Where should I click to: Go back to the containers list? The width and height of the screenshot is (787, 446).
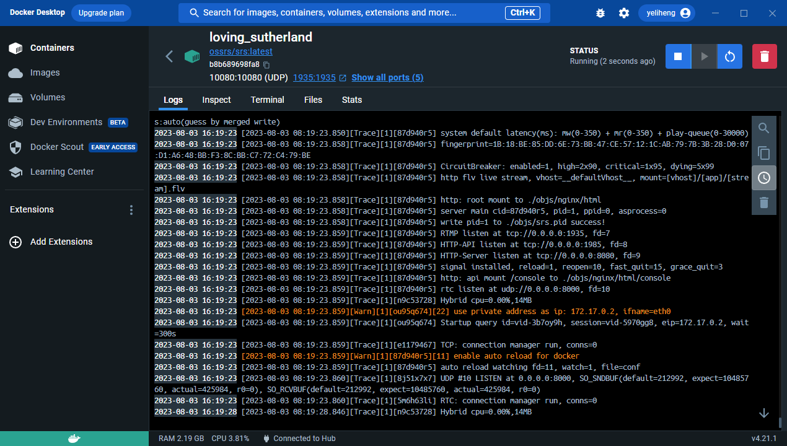(x=169, y=56)
